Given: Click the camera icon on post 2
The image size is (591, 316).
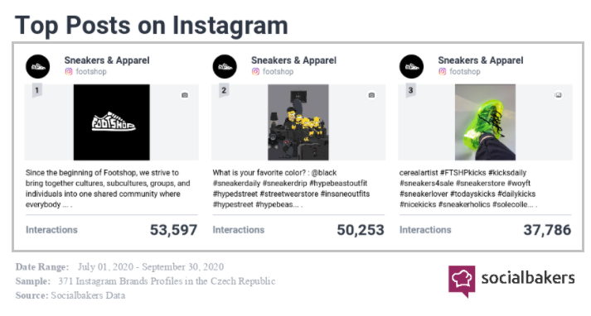Looking at the screenshot, I should [x=371, y=95].
